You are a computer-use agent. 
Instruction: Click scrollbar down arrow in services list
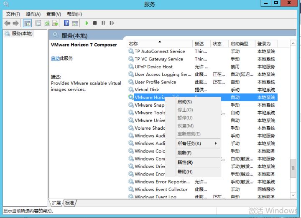pos(293,195)
